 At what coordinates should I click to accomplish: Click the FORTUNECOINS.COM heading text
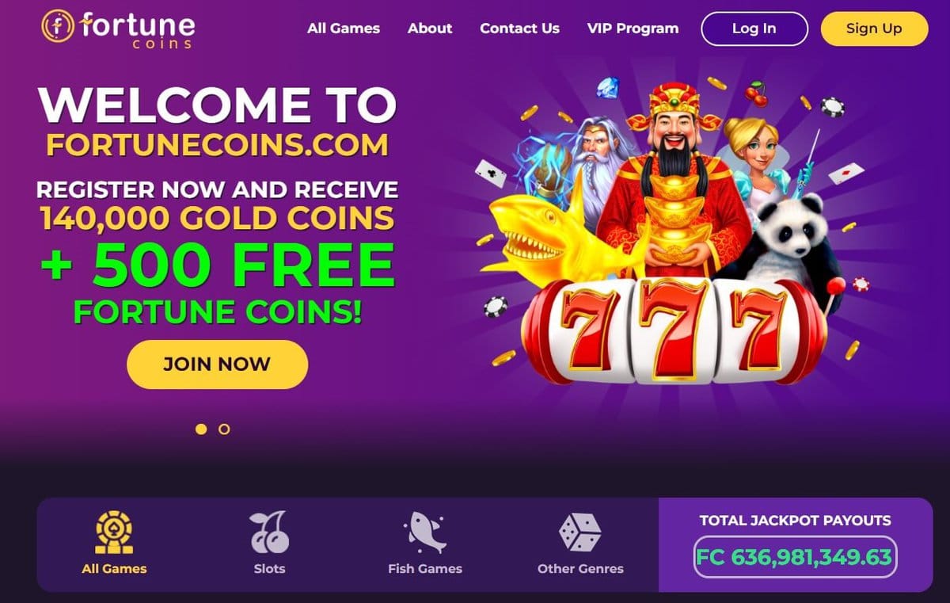click(217, 144)
